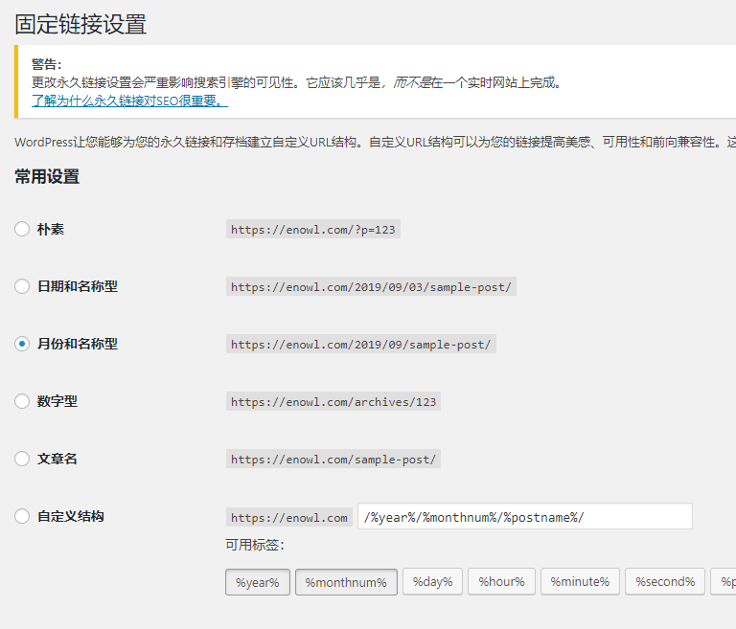Click the https://enowl.com prefix beside custom field

point(289,517)
